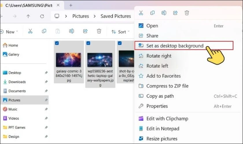Close the C:\Users\SAMSUNG\Pict tab
The image size is (243, 144).
(x=58, y=5)
